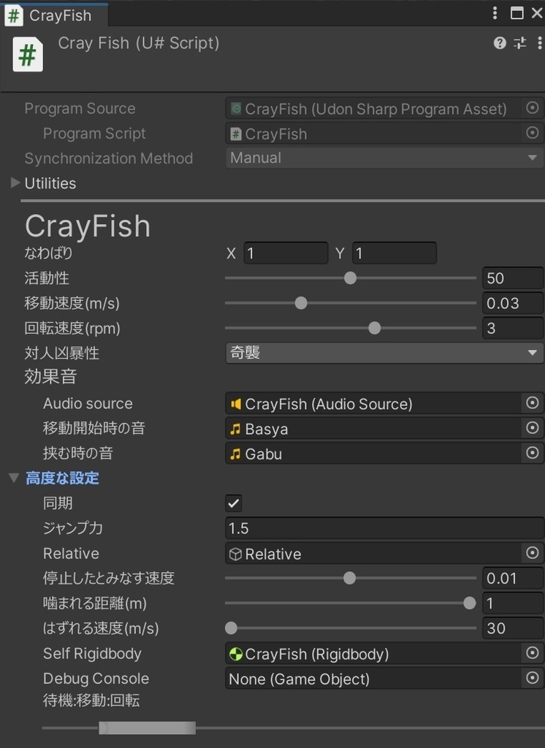Viewport: 545px width, 748px height.
Task: Open the Relative transform object picker
Action: pyautogui.click(x=533, y=553)
